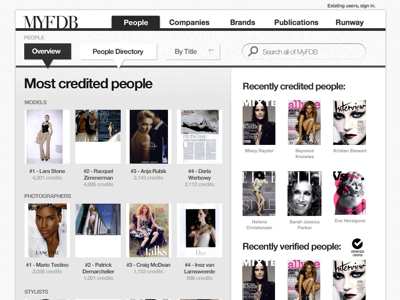Click the search magnifier icon
Screen dimensions: 400x300
[253, 51]
